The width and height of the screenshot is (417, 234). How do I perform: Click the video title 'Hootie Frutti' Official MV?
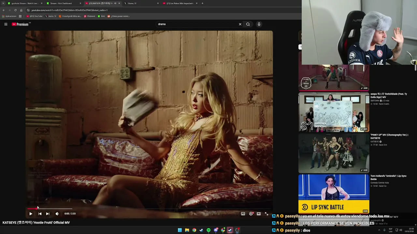coord(36,223)
